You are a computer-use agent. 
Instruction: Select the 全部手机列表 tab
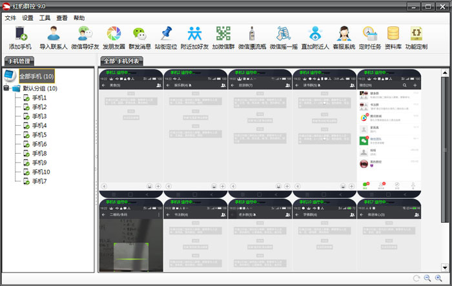(121, 61)
